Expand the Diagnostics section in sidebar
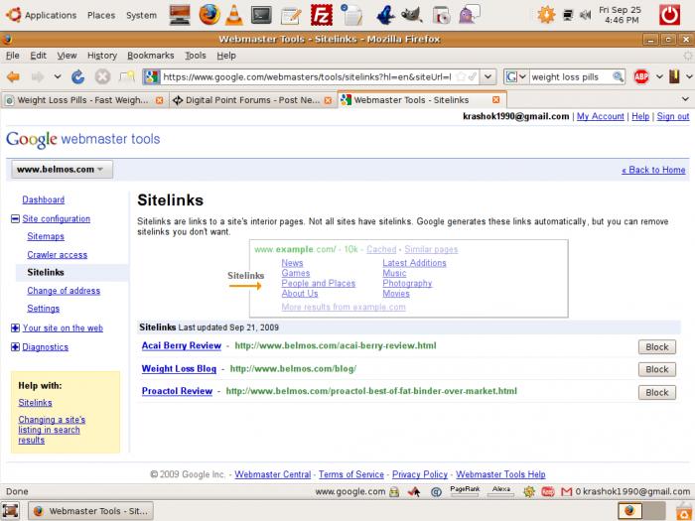Image resolution: width=695 pixels, height=521 pixels. [15, 347]
